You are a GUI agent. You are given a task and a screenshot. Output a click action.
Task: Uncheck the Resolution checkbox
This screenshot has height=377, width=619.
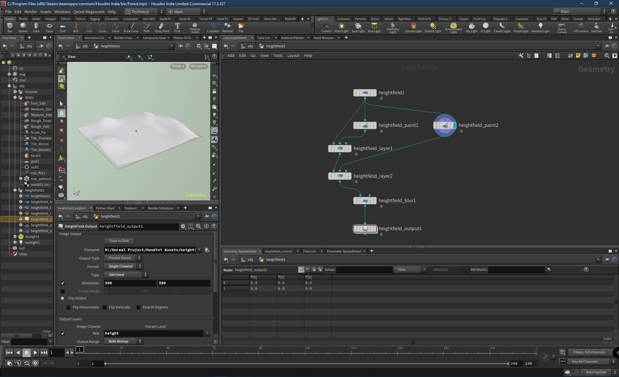click(x=63, y=283)
